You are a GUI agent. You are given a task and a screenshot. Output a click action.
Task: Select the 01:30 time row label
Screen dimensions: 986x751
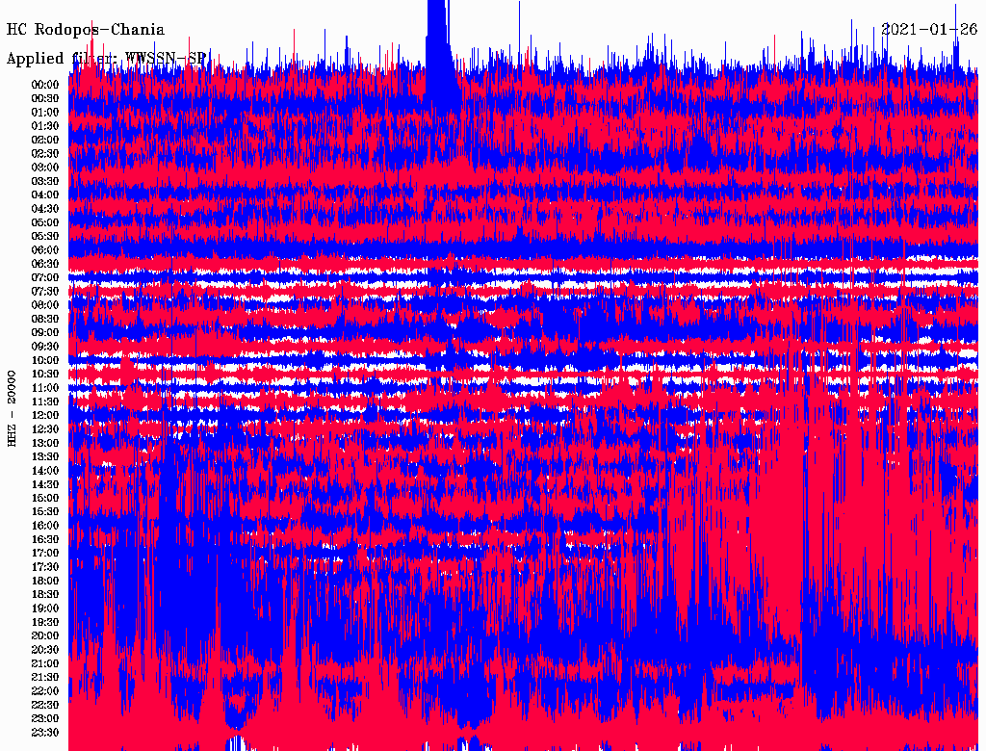click(45, 126)
